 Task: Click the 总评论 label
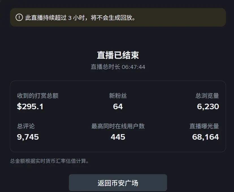tap(26, 126)
